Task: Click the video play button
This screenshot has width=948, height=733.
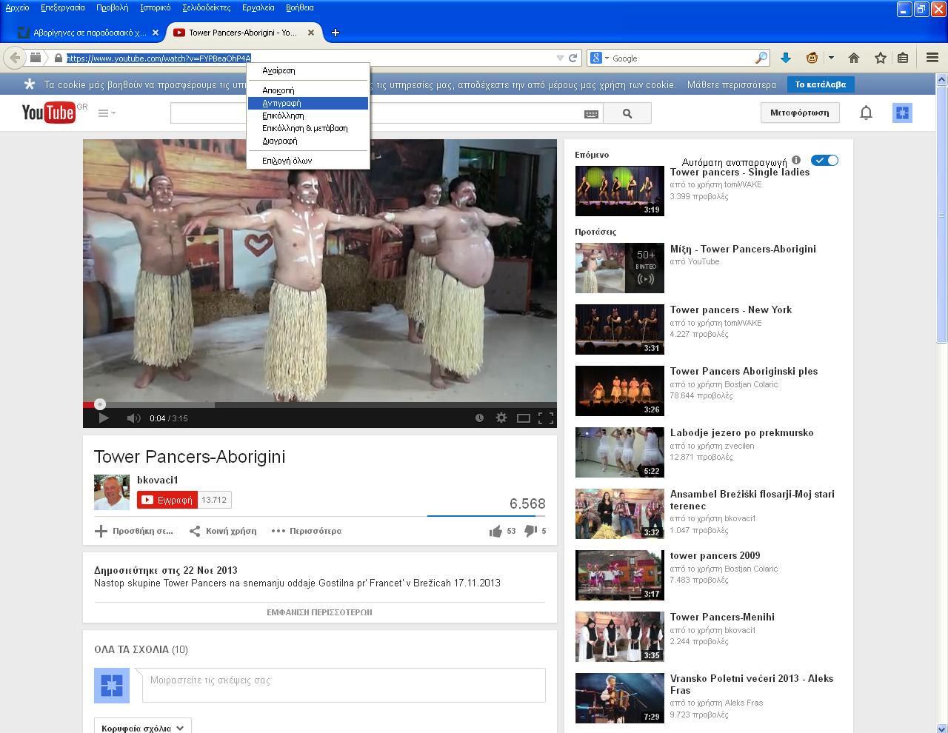Action: point(104,418)
